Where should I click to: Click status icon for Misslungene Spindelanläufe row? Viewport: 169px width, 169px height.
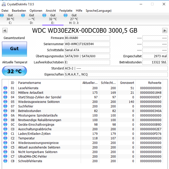pos(5,115)
